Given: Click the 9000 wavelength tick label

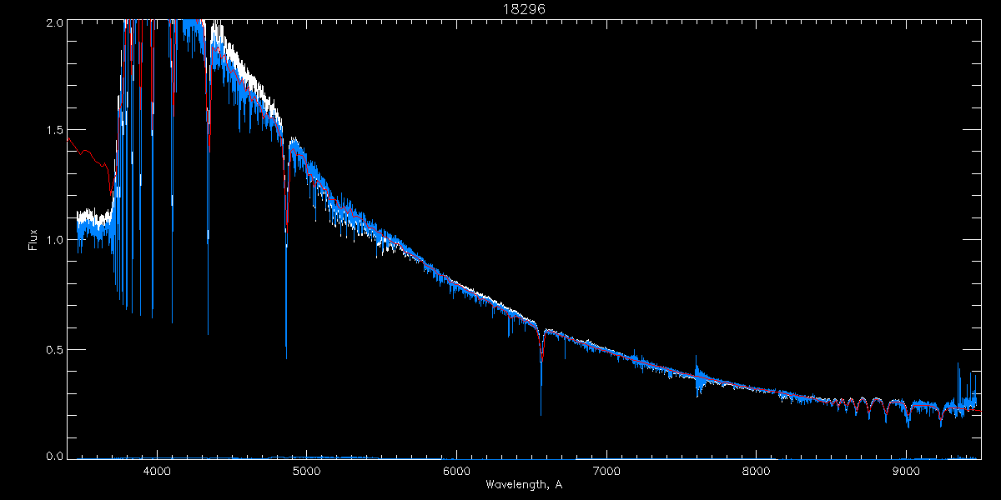Looking at the screenshot, I should click(x=906, y=471).
